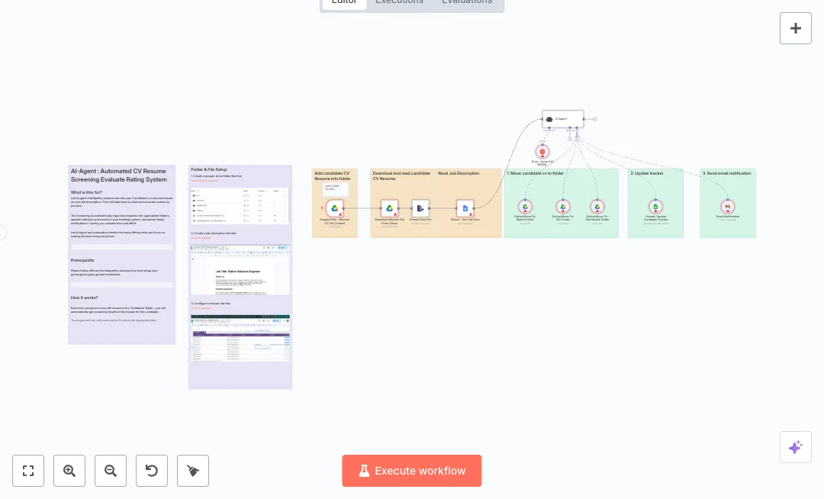Screen dimensions: 824x499
Task: Select the Download Resume File node
Action: click(388, 208)
